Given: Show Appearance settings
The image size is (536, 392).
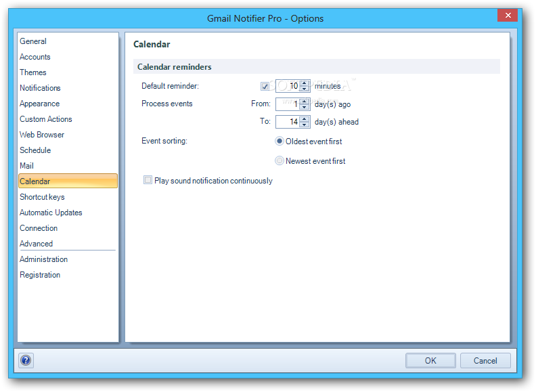Looking at the screenshot, I should (40, 104).
